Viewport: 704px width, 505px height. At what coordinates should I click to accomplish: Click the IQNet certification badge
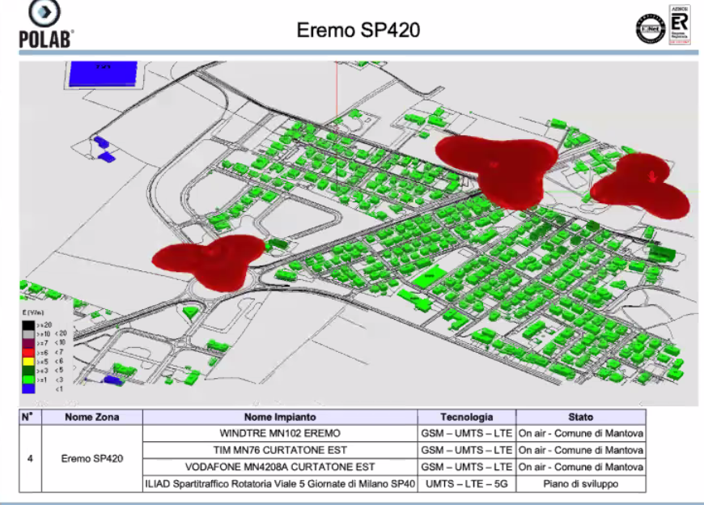pos(649,30)
